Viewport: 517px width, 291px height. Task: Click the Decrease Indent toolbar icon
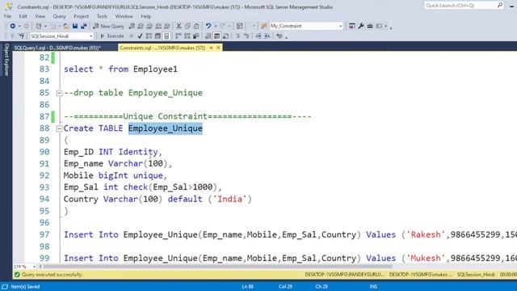click(258, 36)
